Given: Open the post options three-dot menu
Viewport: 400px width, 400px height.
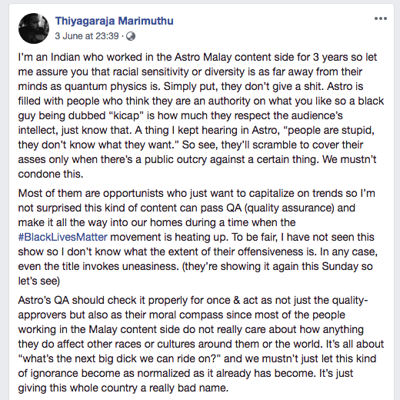Looking at the screenshot, I should [381, 18].
